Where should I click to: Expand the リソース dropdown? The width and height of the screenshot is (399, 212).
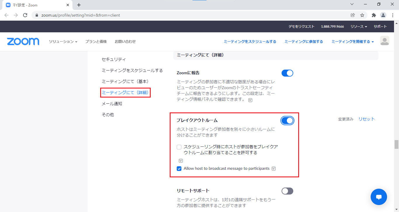[x=359, y=27]
